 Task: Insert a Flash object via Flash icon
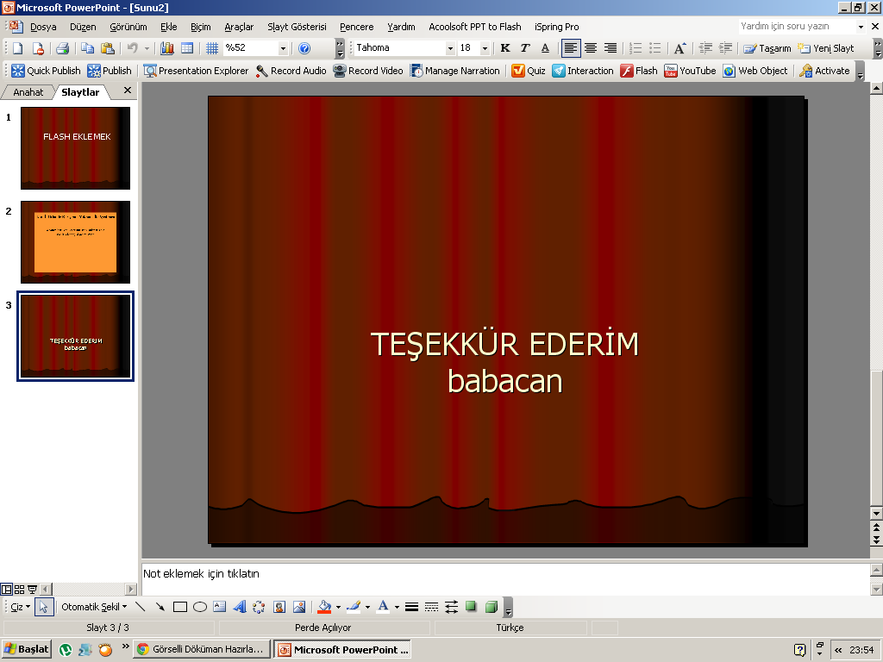click(628, 71)
